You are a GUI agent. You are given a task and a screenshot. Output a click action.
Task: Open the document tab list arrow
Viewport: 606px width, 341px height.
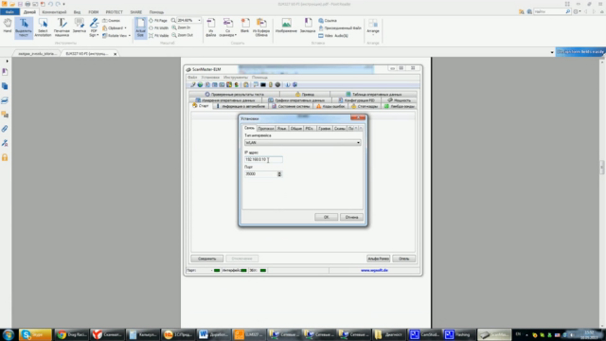(x=552, y=52)
